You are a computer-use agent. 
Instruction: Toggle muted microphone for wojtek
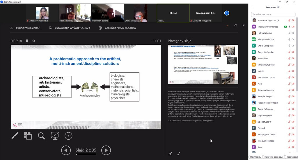click(x=289, y=71)
